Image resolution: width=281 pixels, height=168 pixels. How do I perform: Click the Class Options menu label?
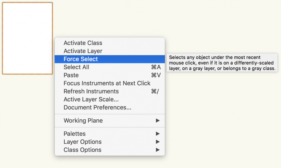(83, 150)
